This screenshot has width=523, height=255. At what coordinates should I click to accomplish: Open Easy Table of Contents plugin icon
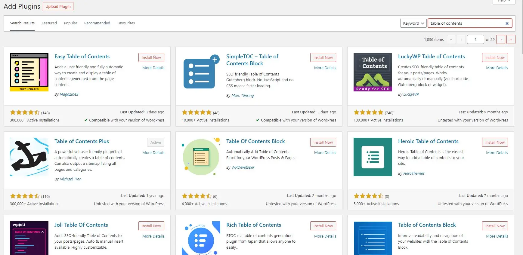[29, 72]
